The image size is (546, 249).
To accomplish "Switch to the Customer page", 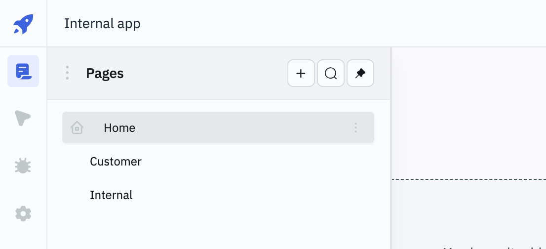I will pyautogui.click(x=116, y=162).
